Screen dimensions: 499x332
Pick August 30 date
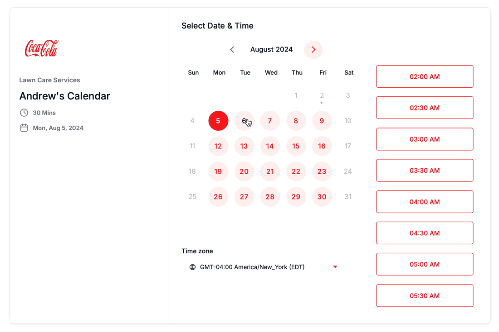tap(322, 197)
